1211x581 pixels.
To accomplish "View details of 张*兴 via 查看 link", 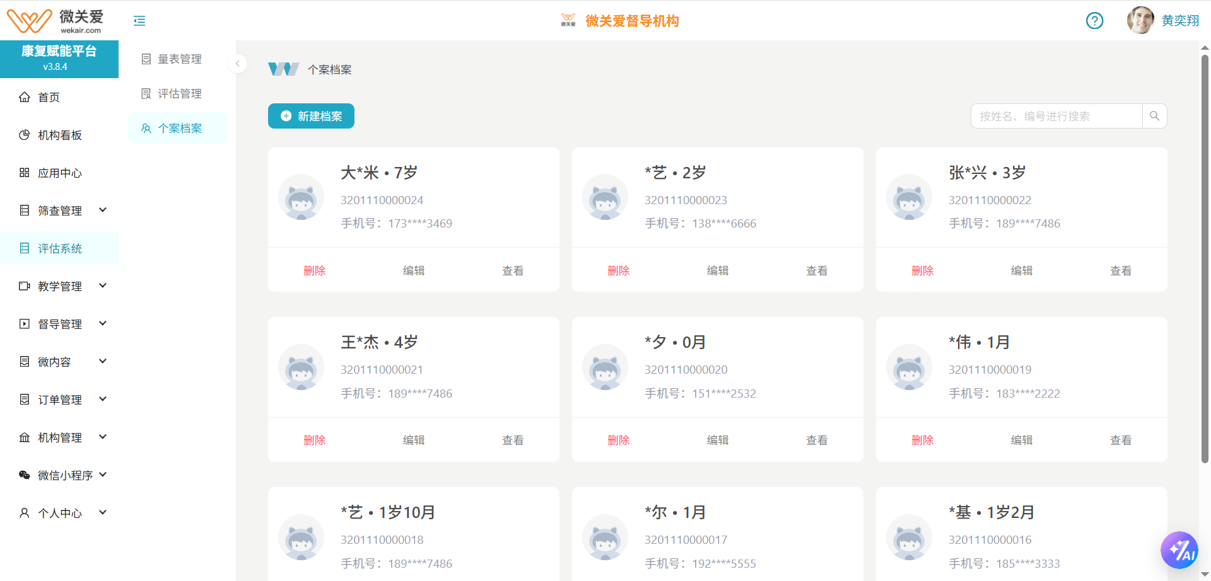I will point(1121,270).
